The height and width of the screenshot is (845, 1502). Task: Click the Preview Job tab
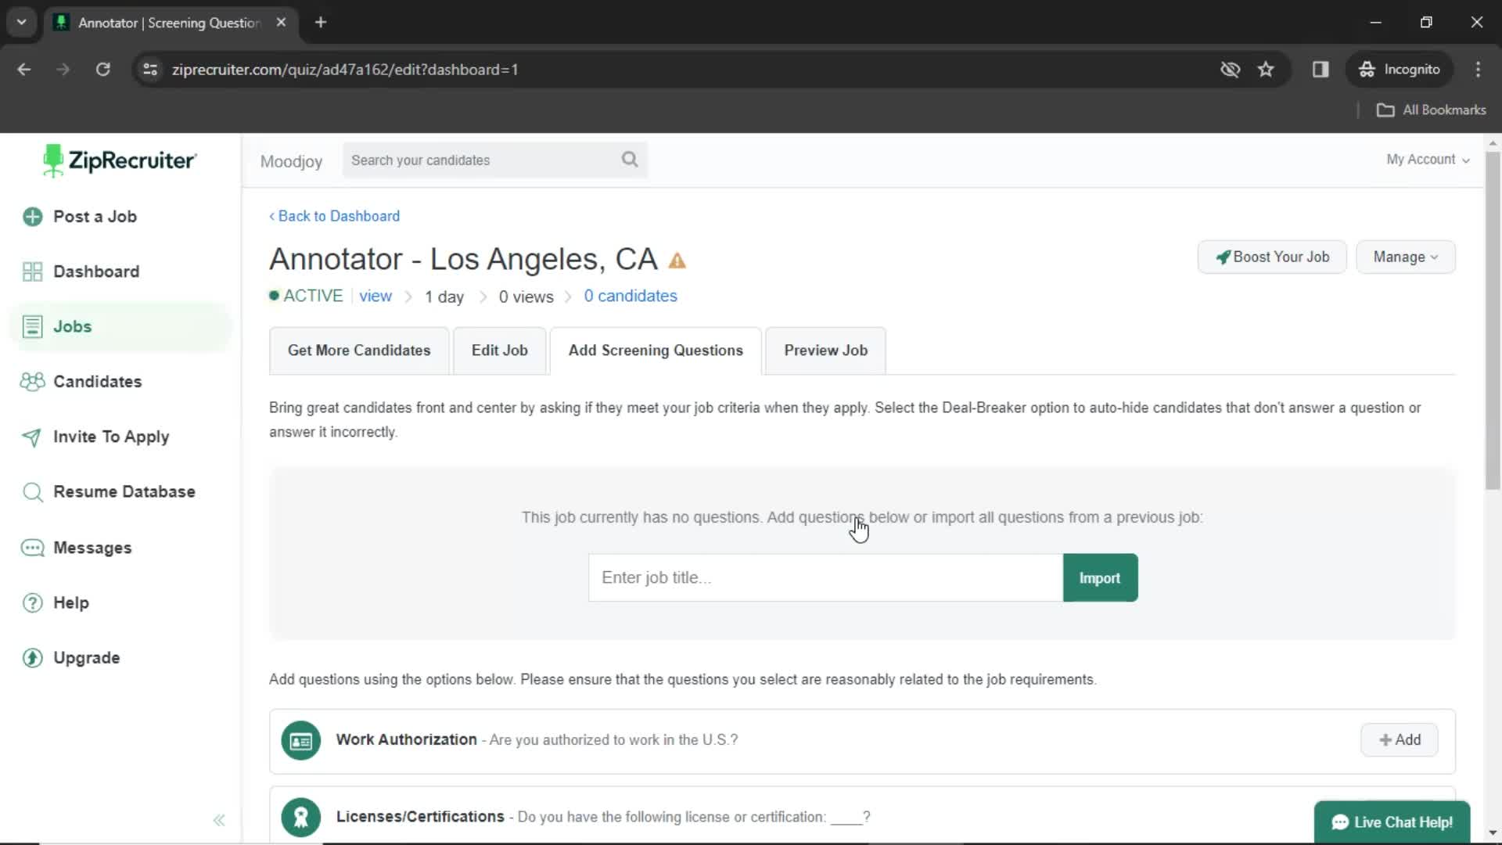(825, 350)
